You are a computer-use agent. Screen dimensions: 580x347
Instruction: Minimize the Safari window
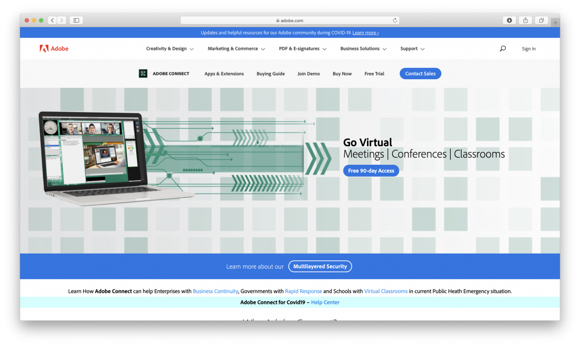pyautogui.click(x=34, y=20)
